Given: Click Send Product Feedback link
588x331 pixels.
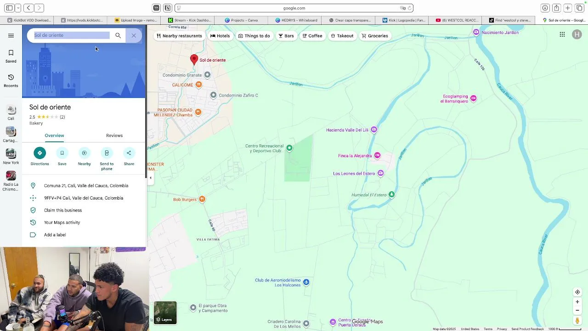Looking at the screenshot, I should (x=527, y=329).
